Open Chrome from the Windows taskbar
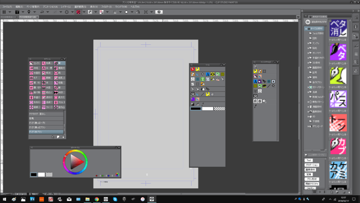Image resolution: width=360 pixels, height=203 pixels. click(97, 199)
